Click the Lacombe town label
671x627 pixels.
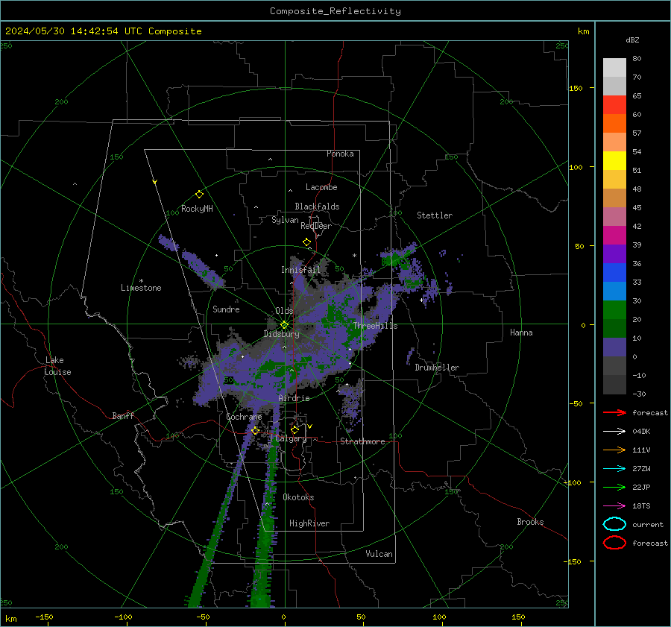point(321,187)
